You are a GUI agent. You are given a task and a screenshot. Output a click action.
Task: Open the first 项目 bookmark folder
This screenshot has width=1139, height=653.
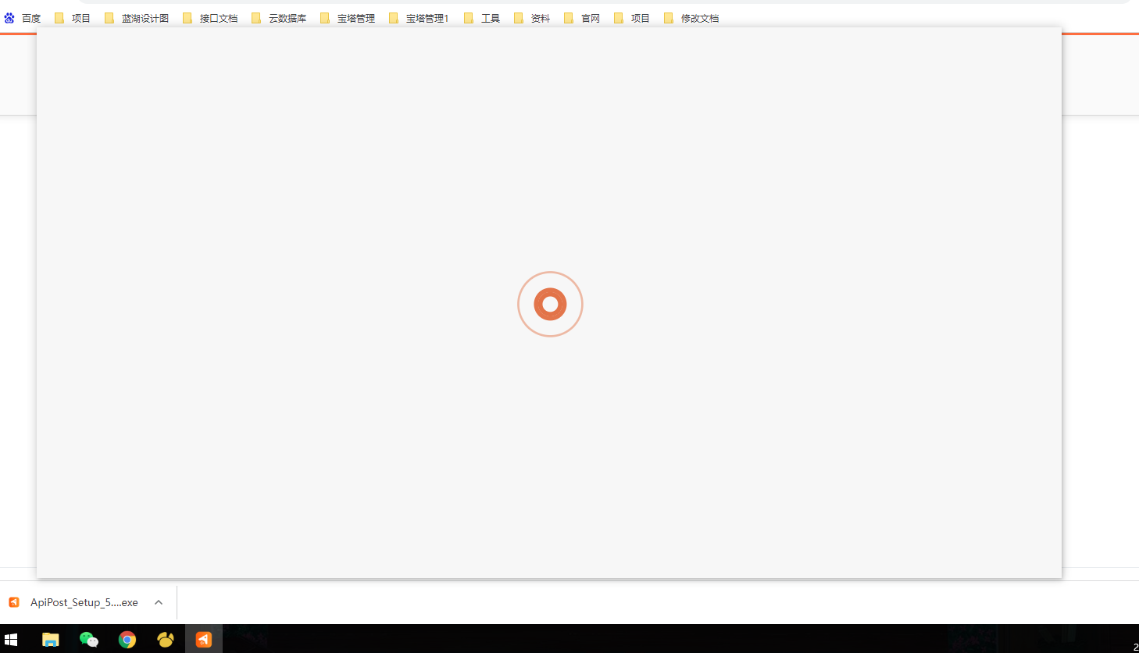tap(73, 18)
